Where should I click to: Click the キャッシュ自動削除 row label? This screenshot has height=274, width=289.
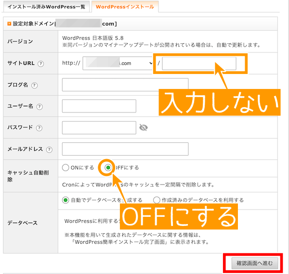(x=28, y=176)
